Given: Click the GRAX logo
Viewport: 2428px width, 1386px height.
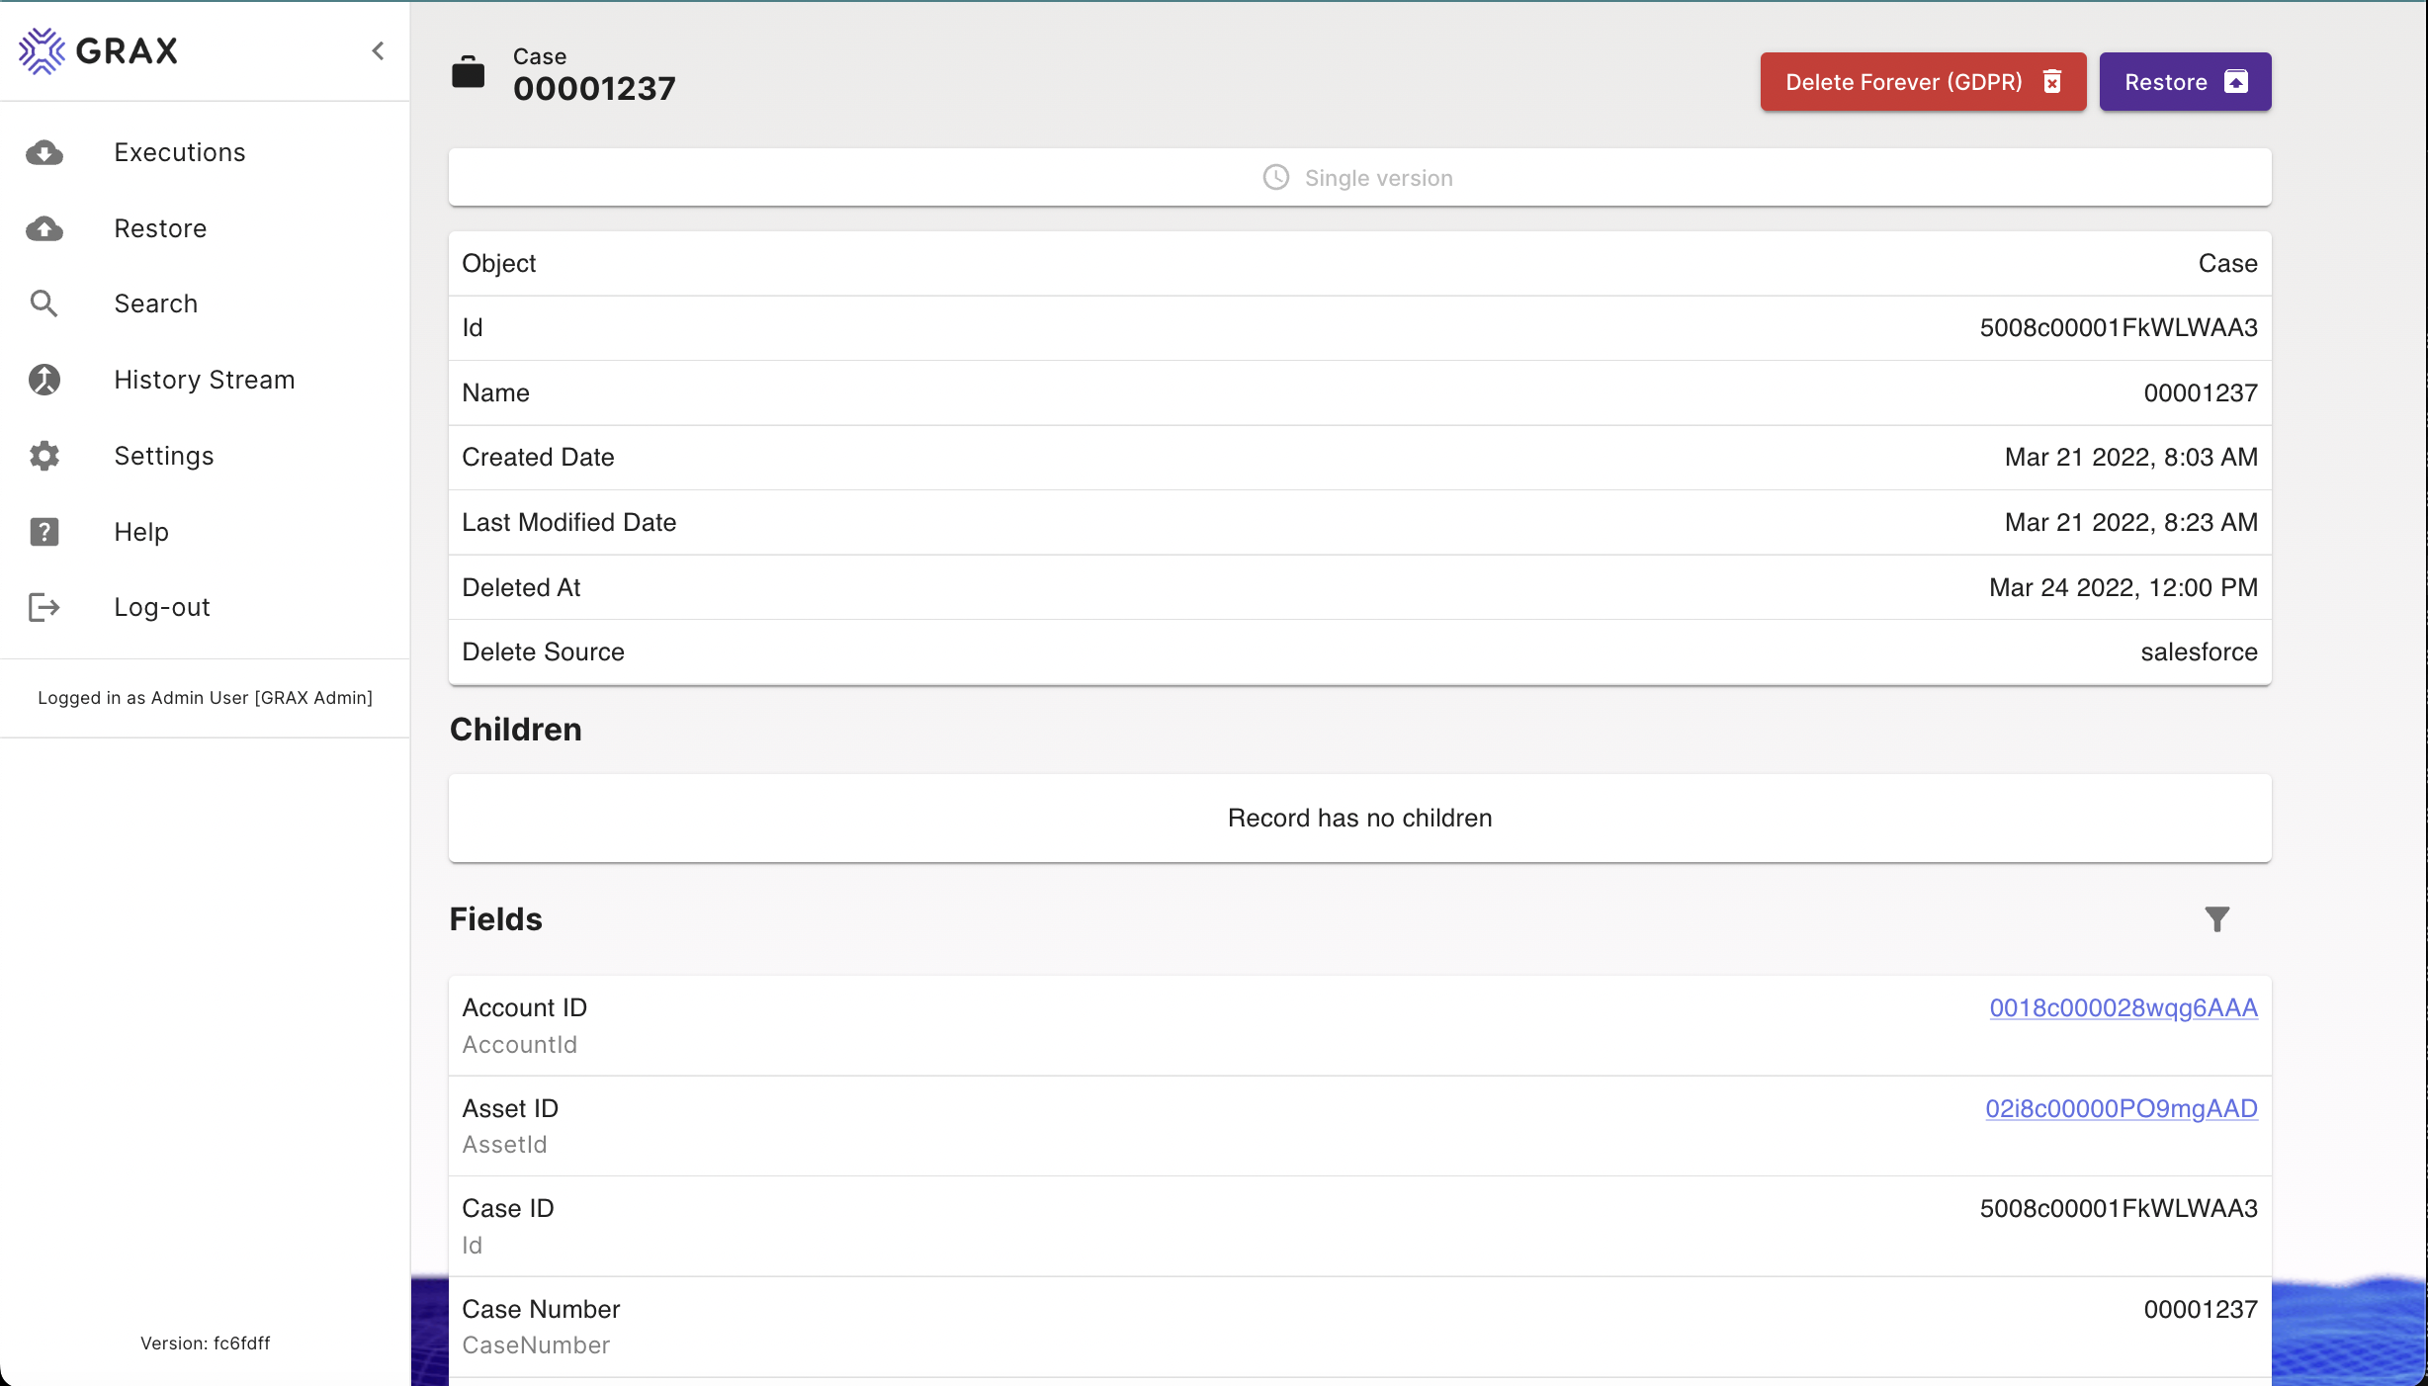Looking at the screenshot, I should point(99,51).
